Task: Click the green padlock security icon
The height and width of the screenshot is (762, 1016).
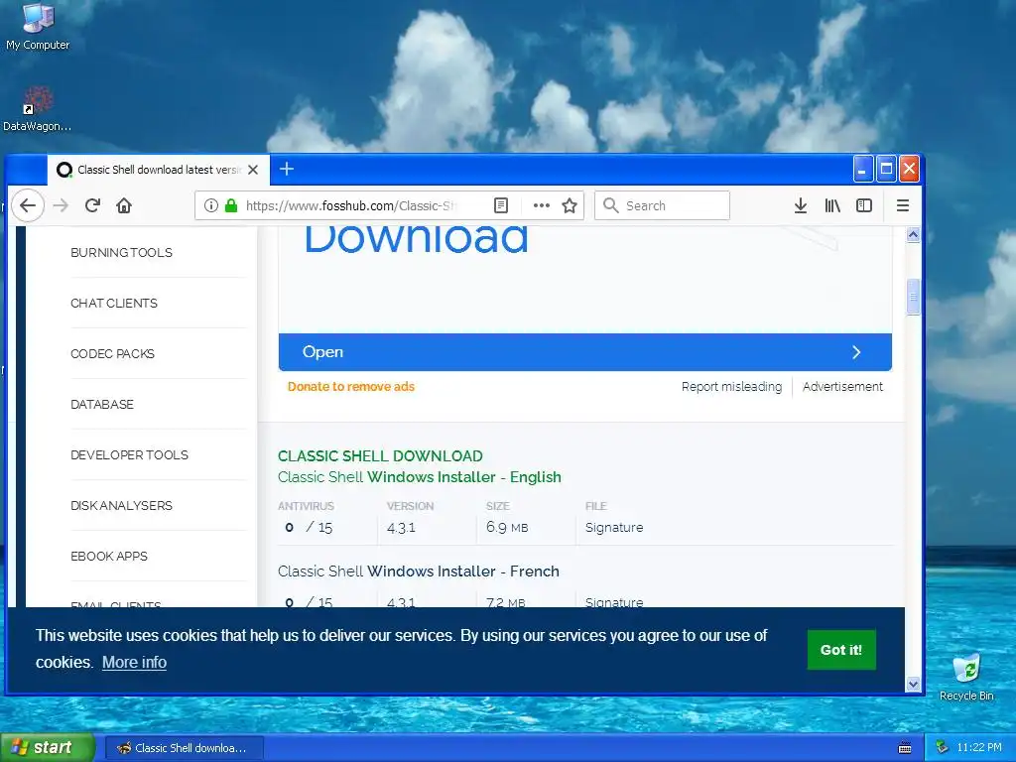Action: tap(230, 205)
